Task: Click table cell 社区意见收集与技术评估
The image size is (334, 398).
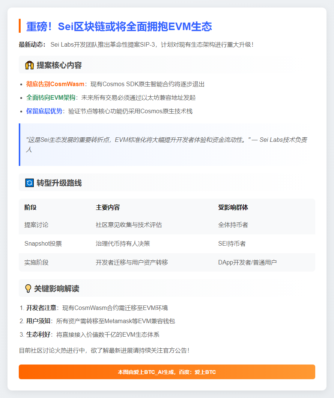Action: [129, 225]
